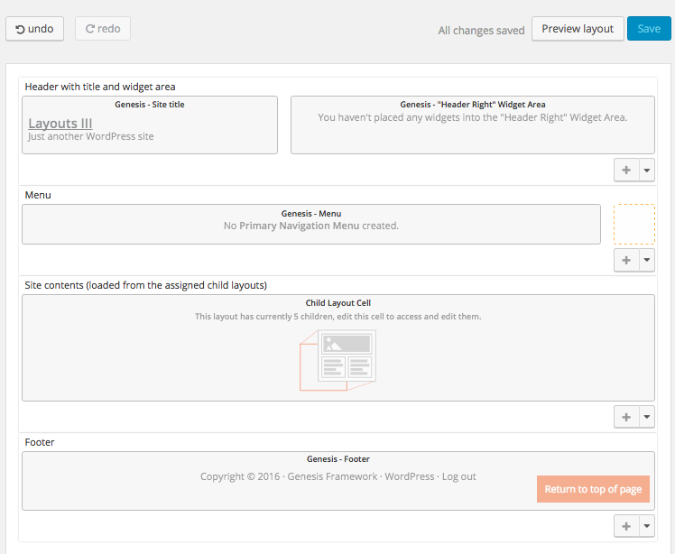This screenshot has height=554, width=675.
Task: Add row with plus icon below Menu row
Action: [626, 260]
